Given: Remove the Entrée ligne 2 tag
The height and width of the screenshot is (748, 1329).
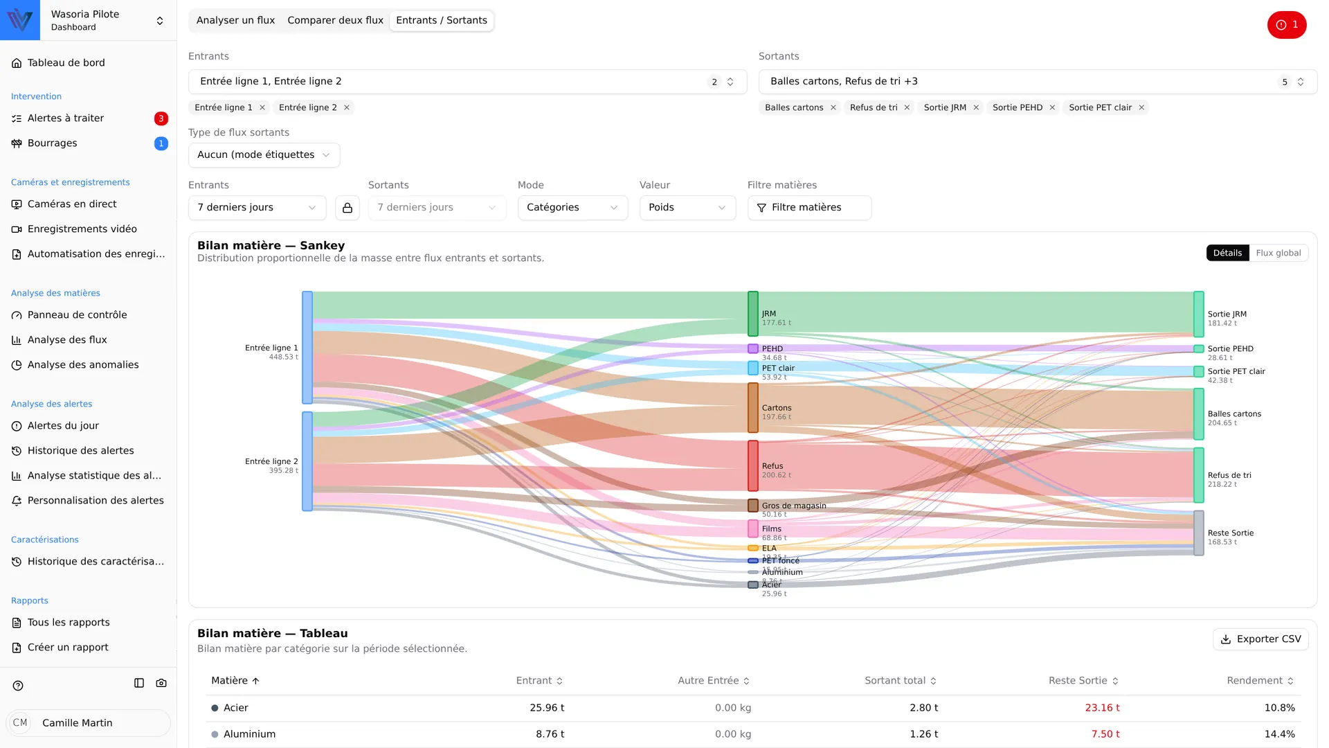Looking at the screenshot, I should 347,107.
